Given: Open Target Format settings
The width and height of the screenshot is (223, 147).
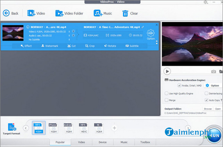Looking at the screenshot, I should pos(11,129).
